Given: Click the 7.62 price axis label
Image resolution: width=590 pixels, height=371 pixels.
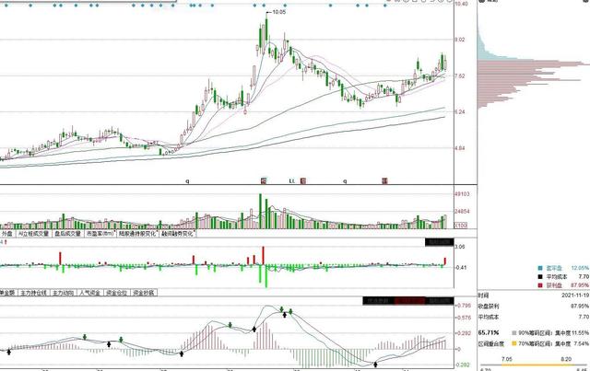Looking at the screenshot, I should 460,75.
